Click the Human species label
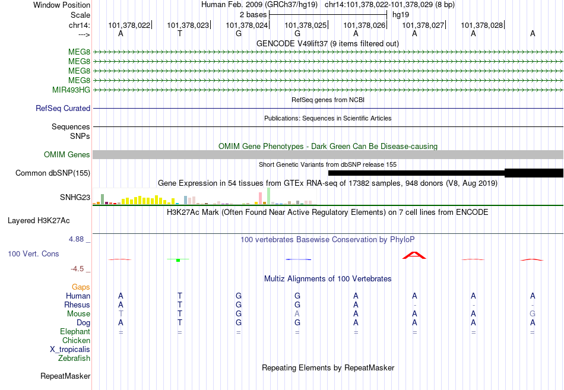 coord(78,296)
